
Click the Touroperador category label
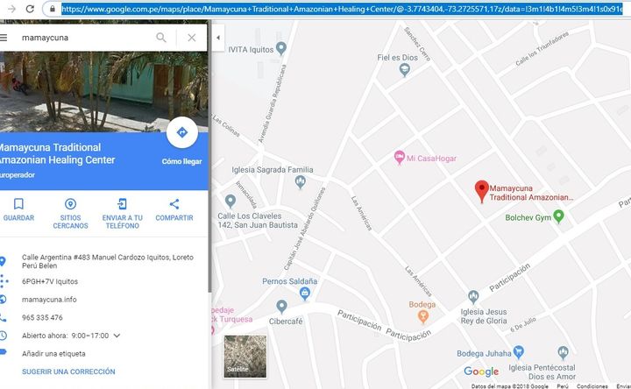pyautogui.click(x=18, y=175)
